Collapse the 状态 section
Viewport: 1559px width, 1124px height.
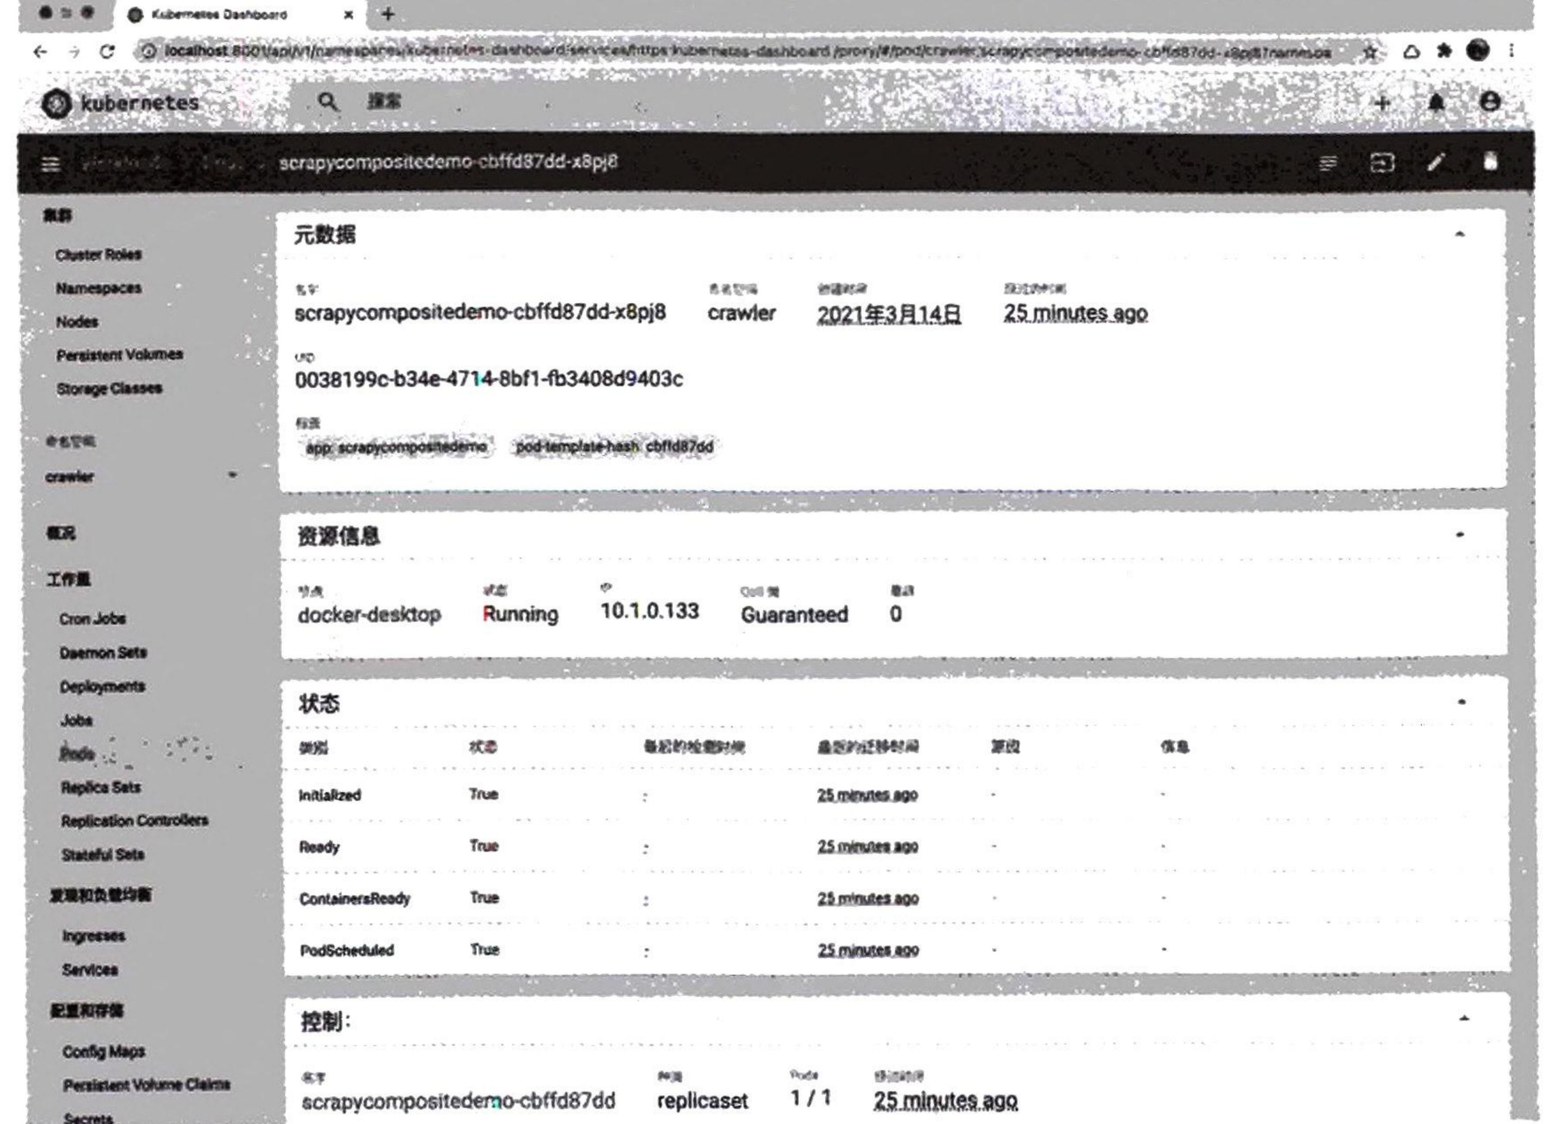tap(1461, 702)
